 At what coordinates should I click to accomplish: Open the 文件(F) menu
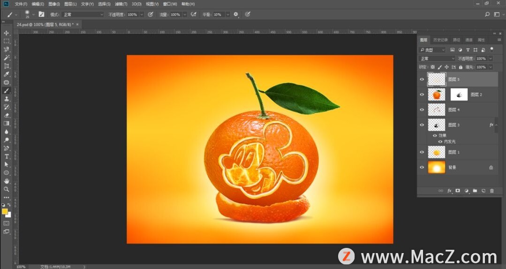[x=21, y=4]
